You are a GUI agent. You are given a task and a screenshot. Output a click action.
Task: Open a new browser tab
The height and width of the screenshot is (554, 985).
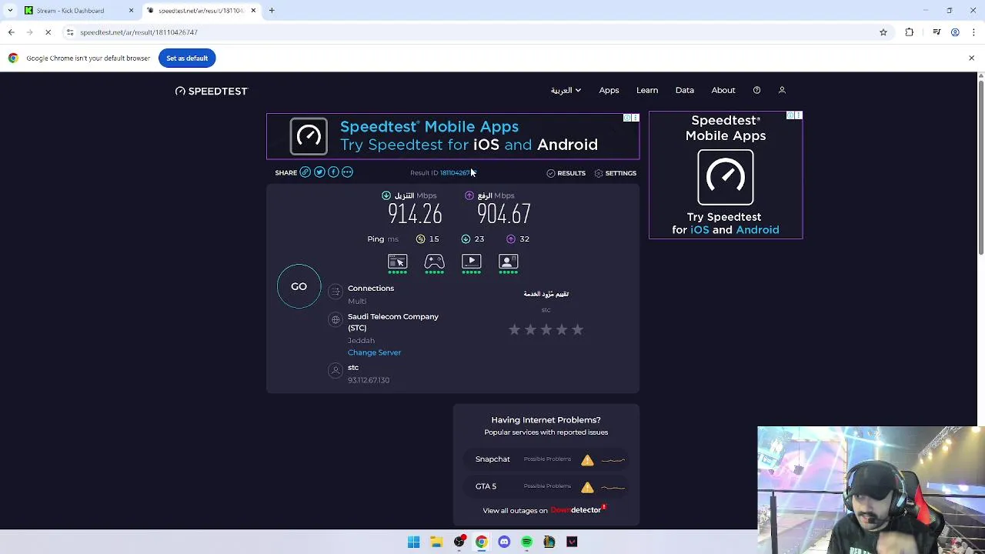pos(272,11)
